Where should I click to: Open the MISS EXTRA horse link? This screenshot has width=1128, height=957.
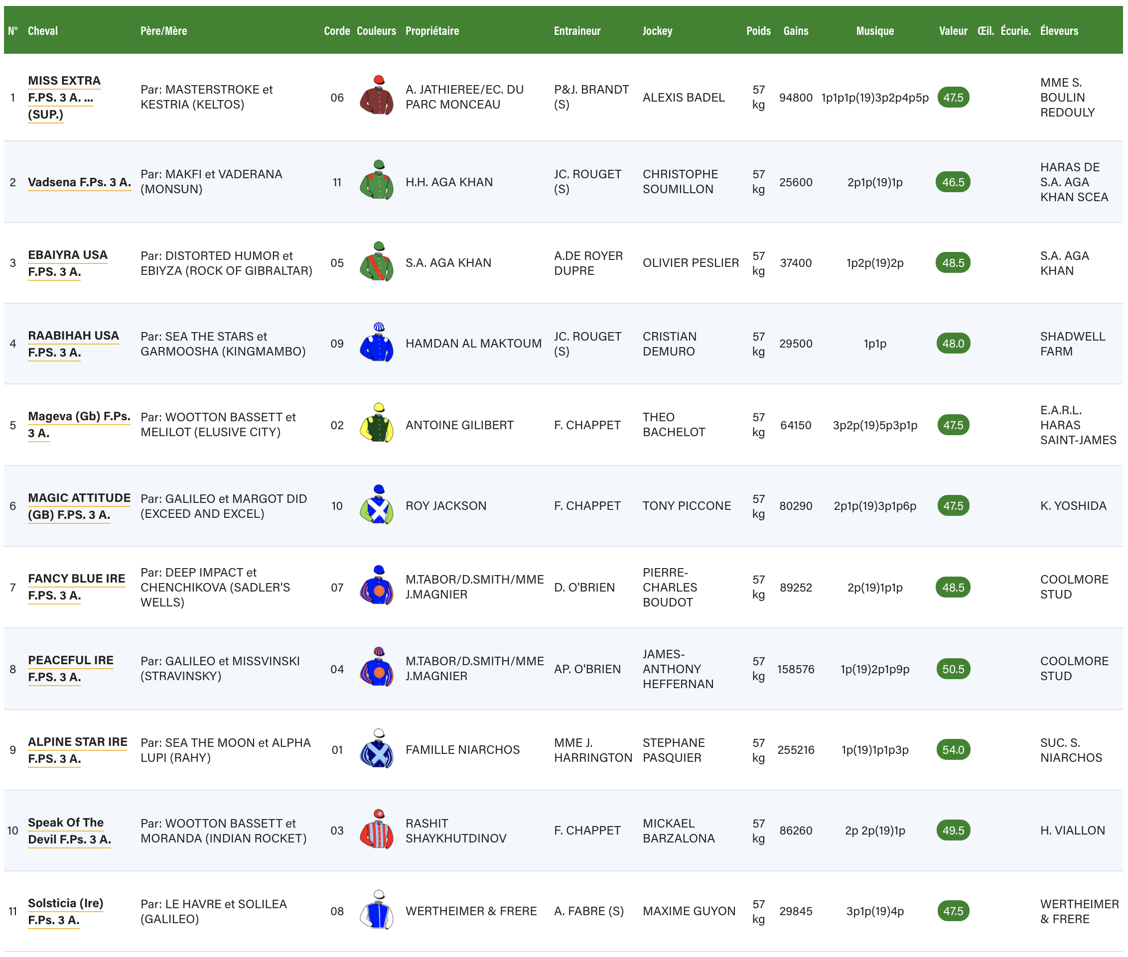click(x=64, y=81)
